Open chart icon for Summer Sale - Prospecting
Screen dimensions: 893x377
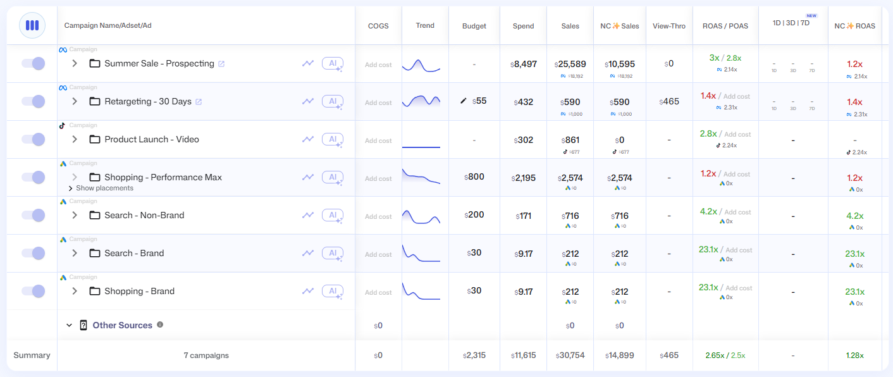(308, 63)
